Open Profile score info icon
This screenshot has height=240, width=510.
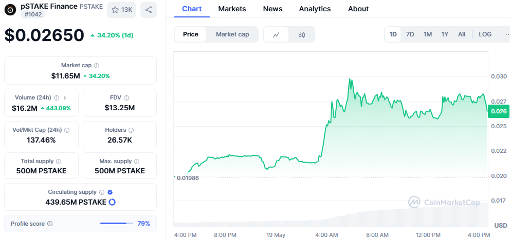coord(50,224)
